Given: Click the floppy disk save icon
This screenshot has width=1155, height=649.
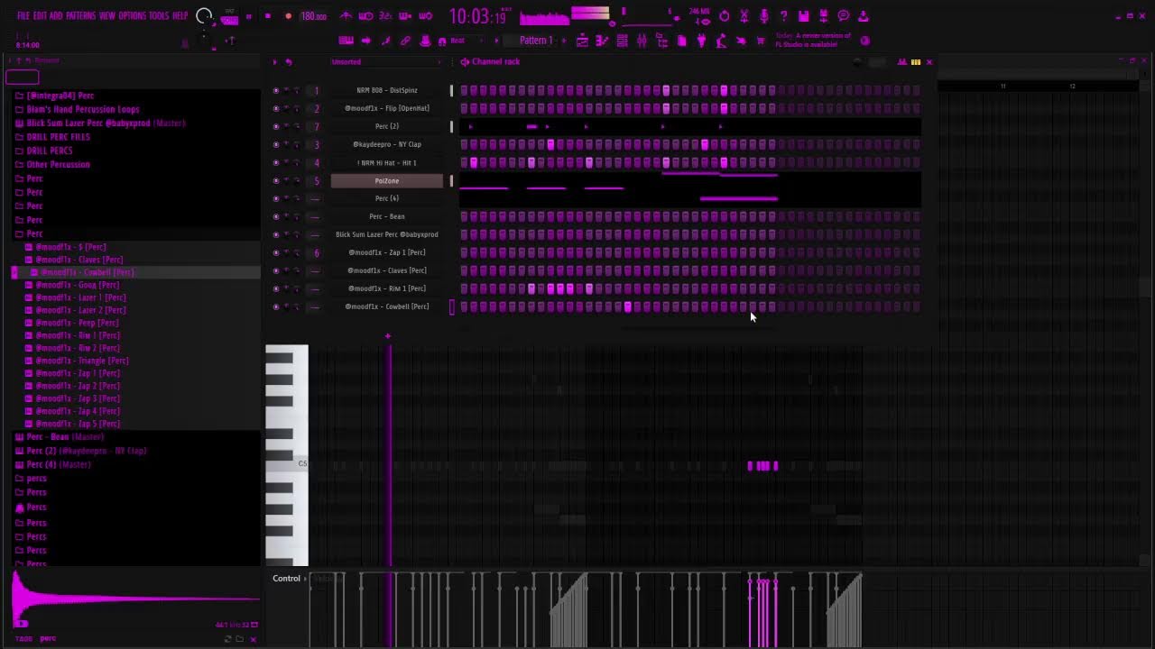Looking at the screenshot, I should pyautogui.click(x=803, y=16).
